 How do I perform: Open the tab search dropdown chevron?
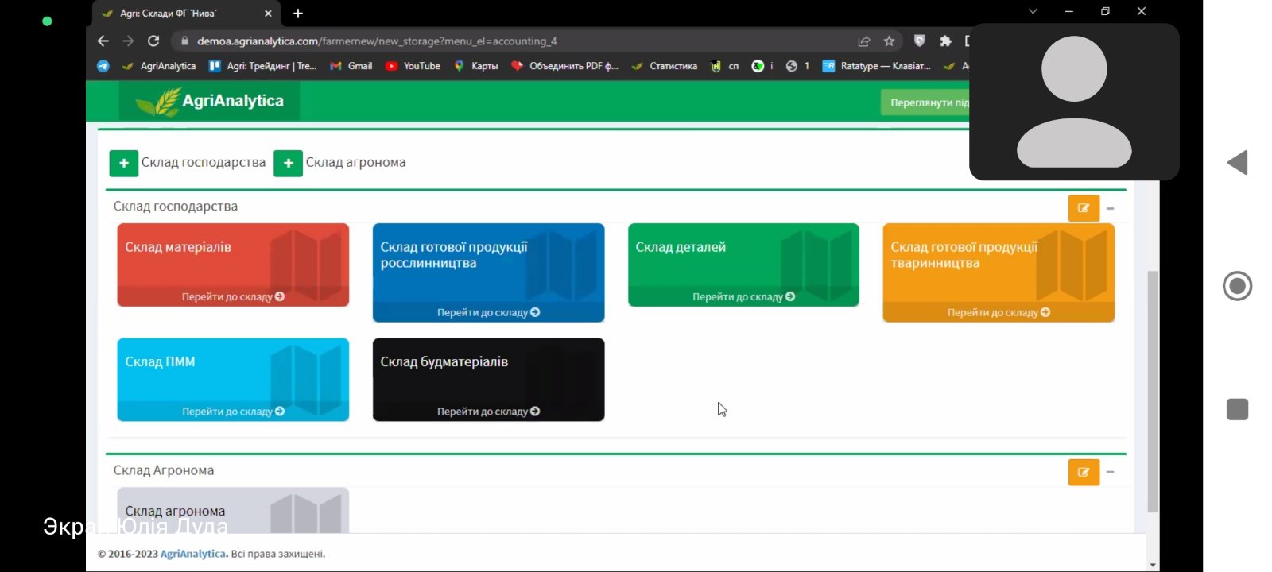[1033, 11]
